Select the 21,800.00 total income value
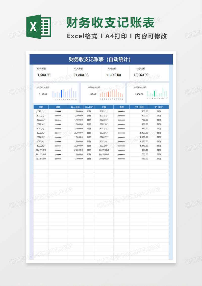The height and width of the screenshot is (286, 202). [81, 75]
